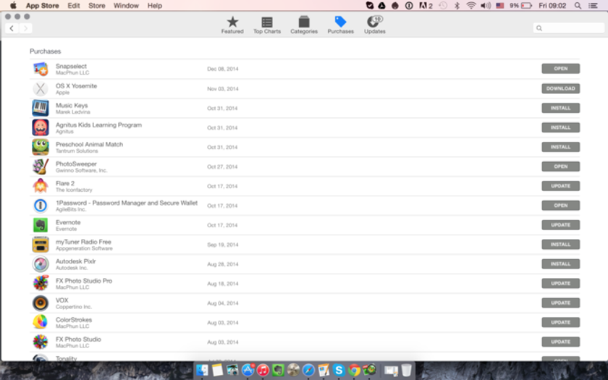Open the Window menu
This screenshot has height=380, width=608.
click(x=126, y=6)
